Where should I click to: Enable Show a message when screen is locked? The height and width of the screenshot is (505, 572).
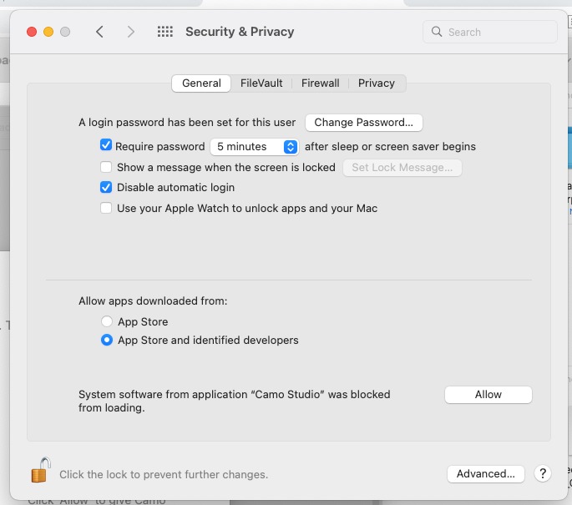pyautogui.click(x=106, y=167)
